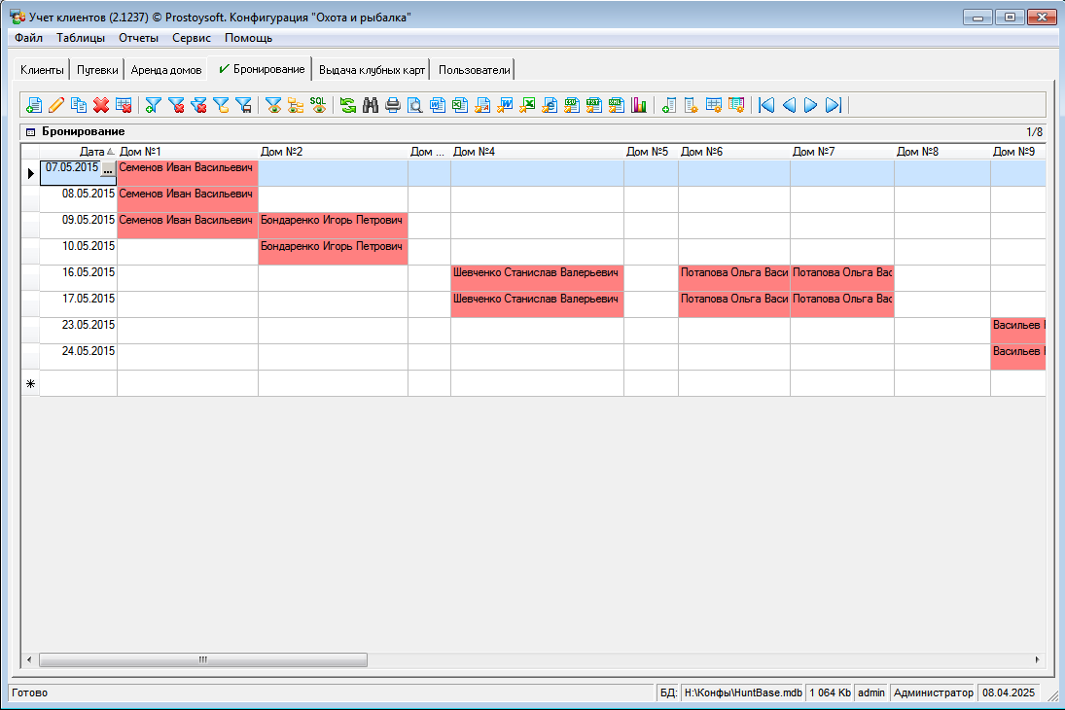Open the Отчеты menu
The image size is (1065, 710).
click(138, 38)
